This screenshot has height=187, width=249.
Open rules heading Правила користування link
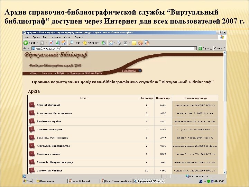[x=122, y=82]
